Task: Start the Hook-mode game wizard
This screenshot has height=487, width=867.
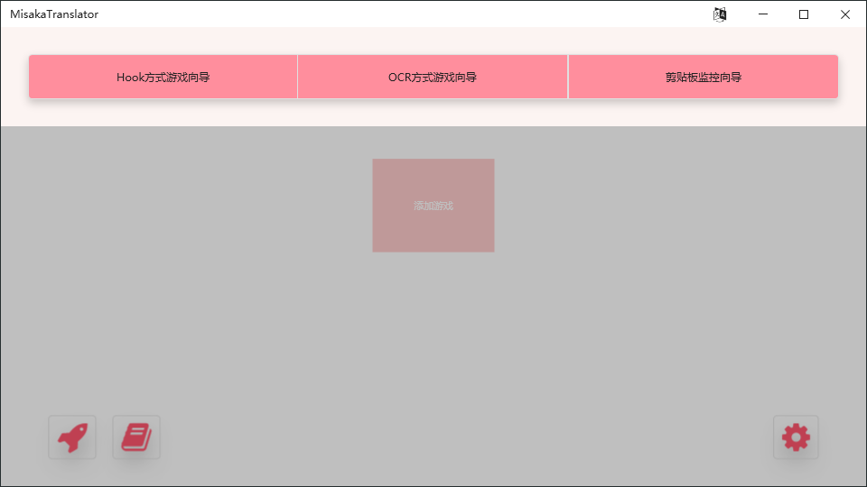Action: click(x=163, y=77)
